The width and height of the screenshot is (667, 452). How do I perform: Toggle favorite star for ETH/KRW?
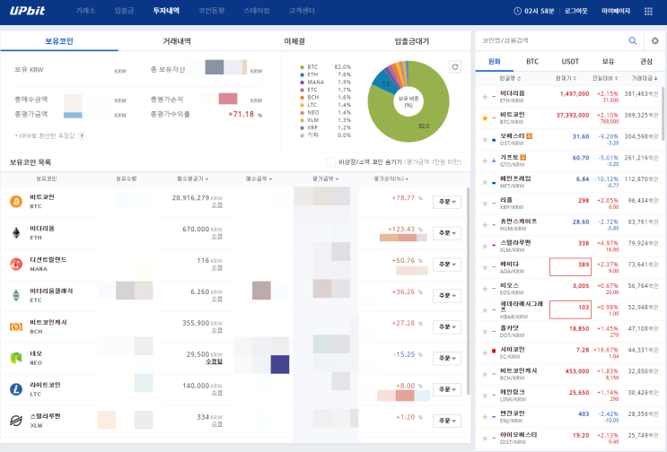485,97
